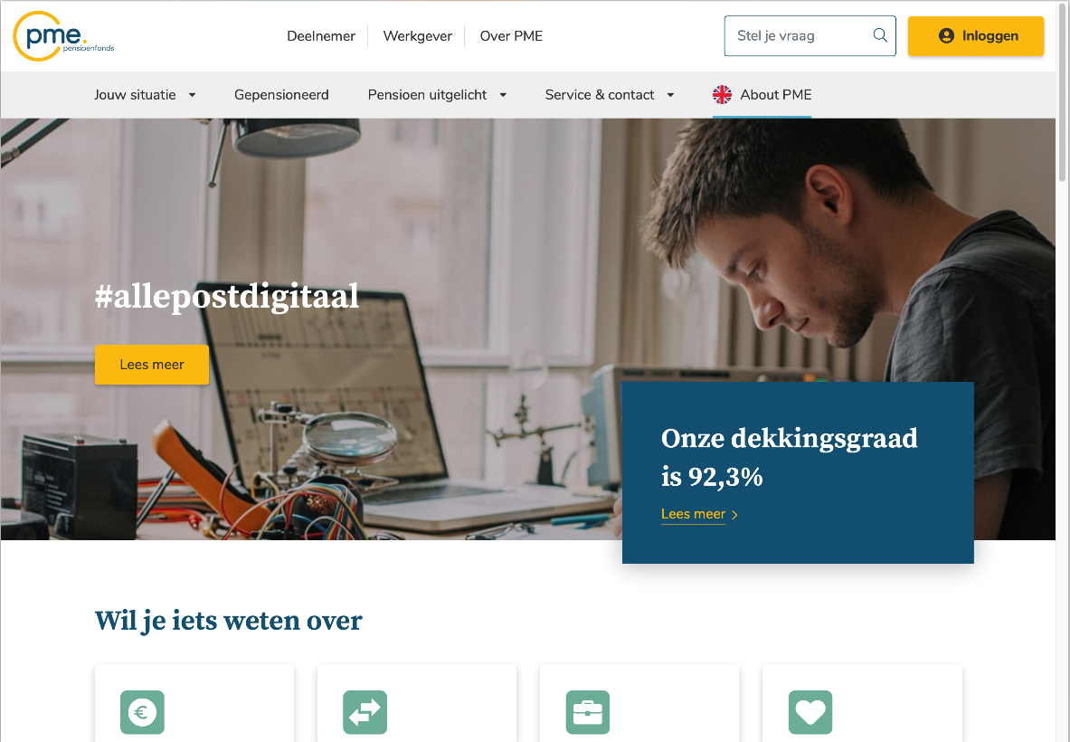The height and width of the screenshot is (742, 1070).
Task: Open the euro coin topic card icon
Action: (143, 712)
